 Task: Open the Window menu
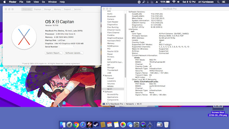coord(53,2)
